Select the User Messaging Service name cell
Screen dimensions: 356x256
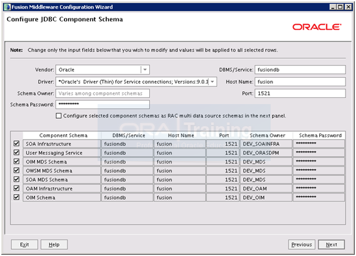click(x=62, y=152)
